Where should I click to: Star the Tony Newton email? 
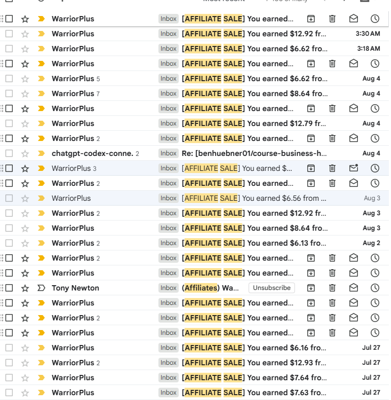pyautogui.click(x=25, y=288)
